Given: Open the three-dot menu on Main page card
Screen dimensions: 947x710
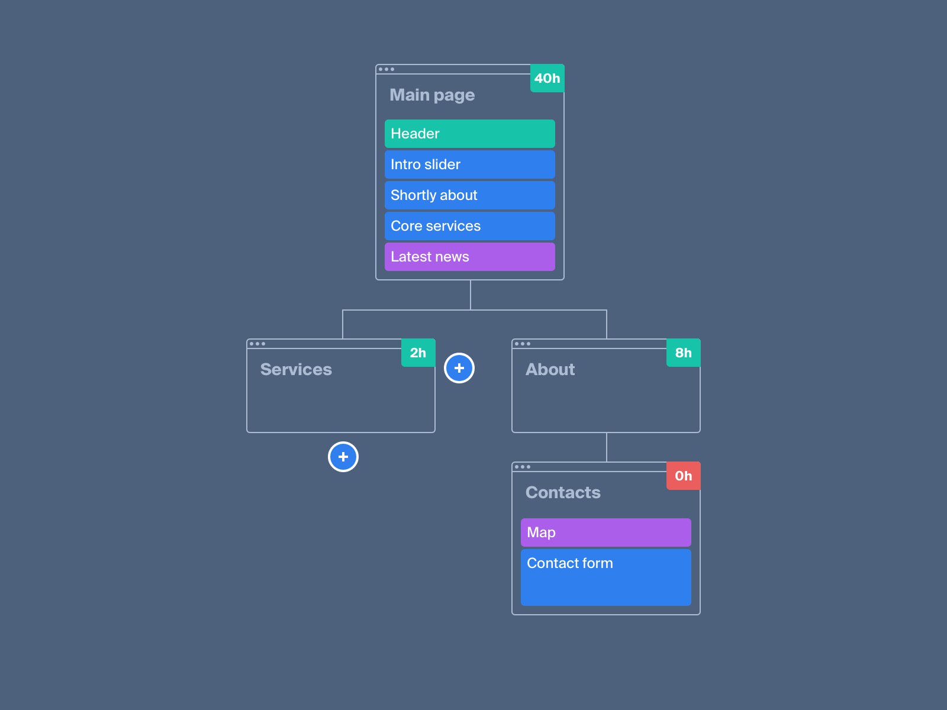Looking at the screenshot, I should pyautogui.click(x=386, y=69).
